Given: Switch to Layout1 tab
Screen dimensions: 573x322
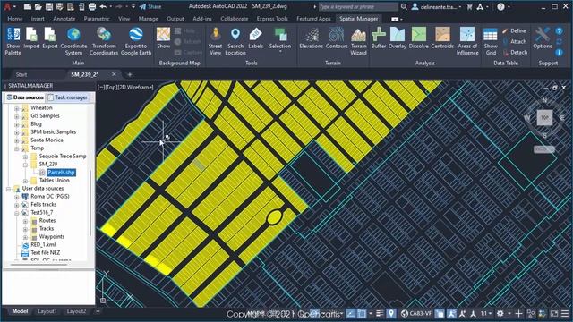Looking at the screenshot, I should click(47, 311).
